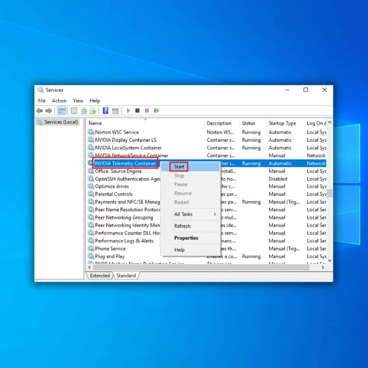Select the Payments and NFC/SE Manager service
This screenshot has width=368, height=368.
pyautogui.click(x=127, y=202)
